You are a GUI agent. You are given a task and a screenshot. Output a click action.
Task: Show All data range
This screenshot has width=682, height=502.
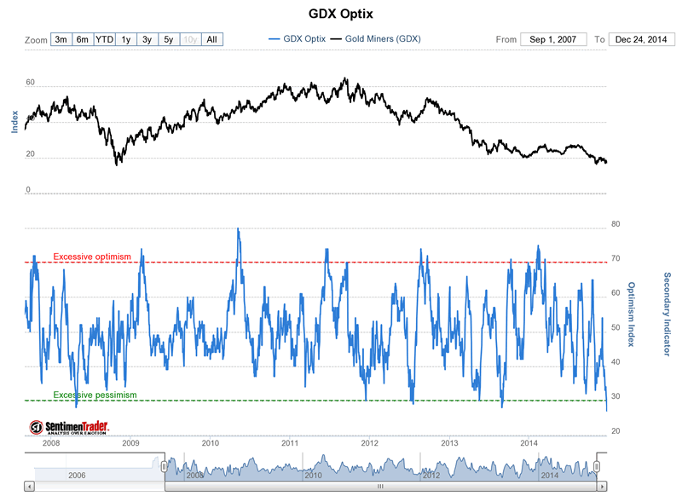[212, 39]
